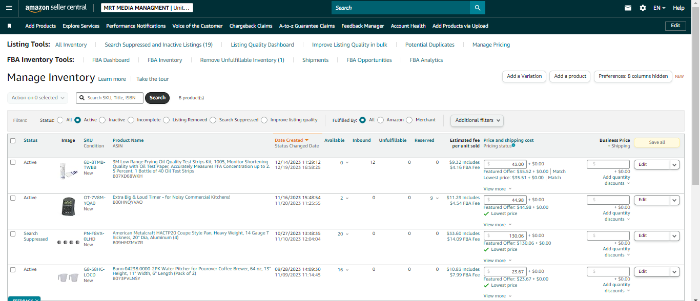The width and height of the screenshot is (700, 301).
Task: Open thumbnail of 3M Oil Test Strips
Action: coord(69,170)
